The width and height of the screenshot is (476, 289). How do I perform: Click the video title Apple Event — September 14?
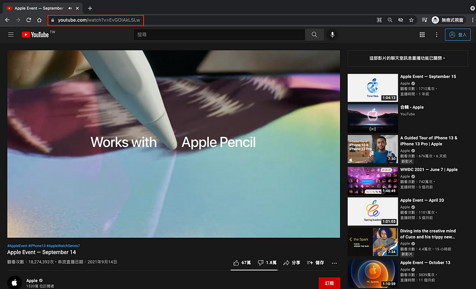coord(41,253)
